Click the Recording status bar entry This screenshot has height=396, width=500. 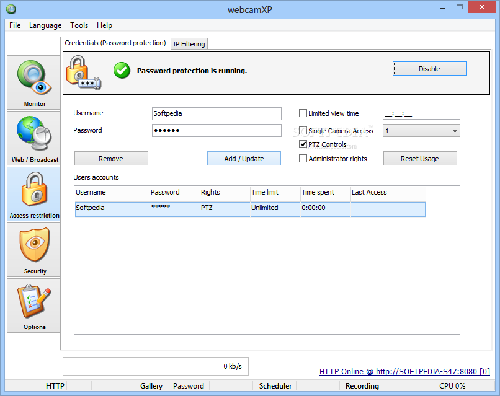click(x=362, y=386)
